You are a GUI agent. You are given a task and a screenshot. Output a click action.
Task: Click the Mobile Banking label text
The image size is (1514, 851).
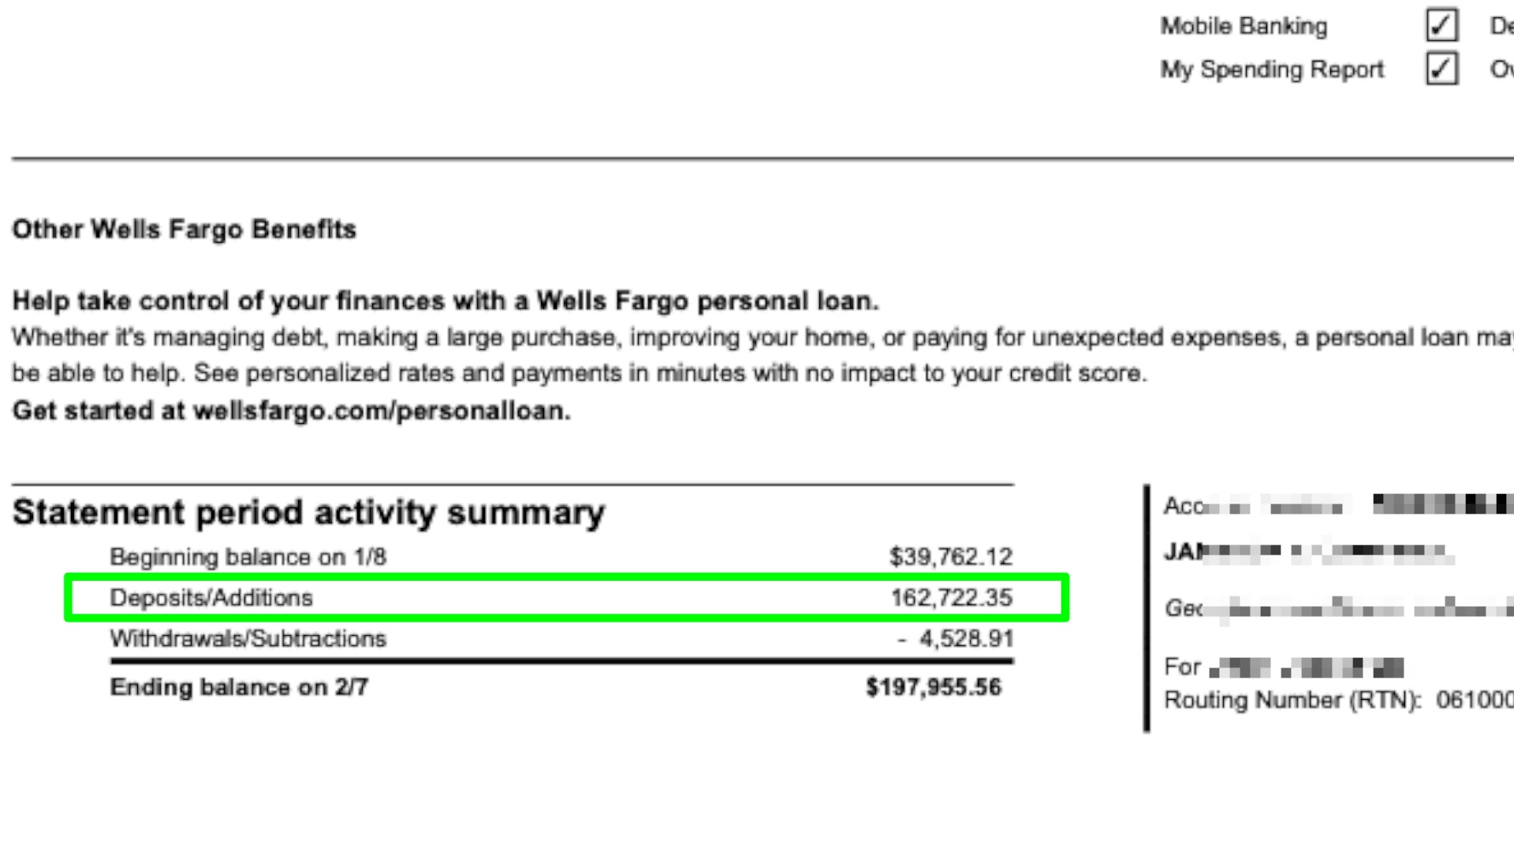pyautogui.click(x=1244, y=26)
